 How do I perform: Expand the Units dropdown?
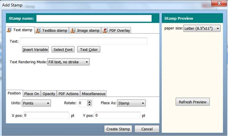click(x=36, y=103)
